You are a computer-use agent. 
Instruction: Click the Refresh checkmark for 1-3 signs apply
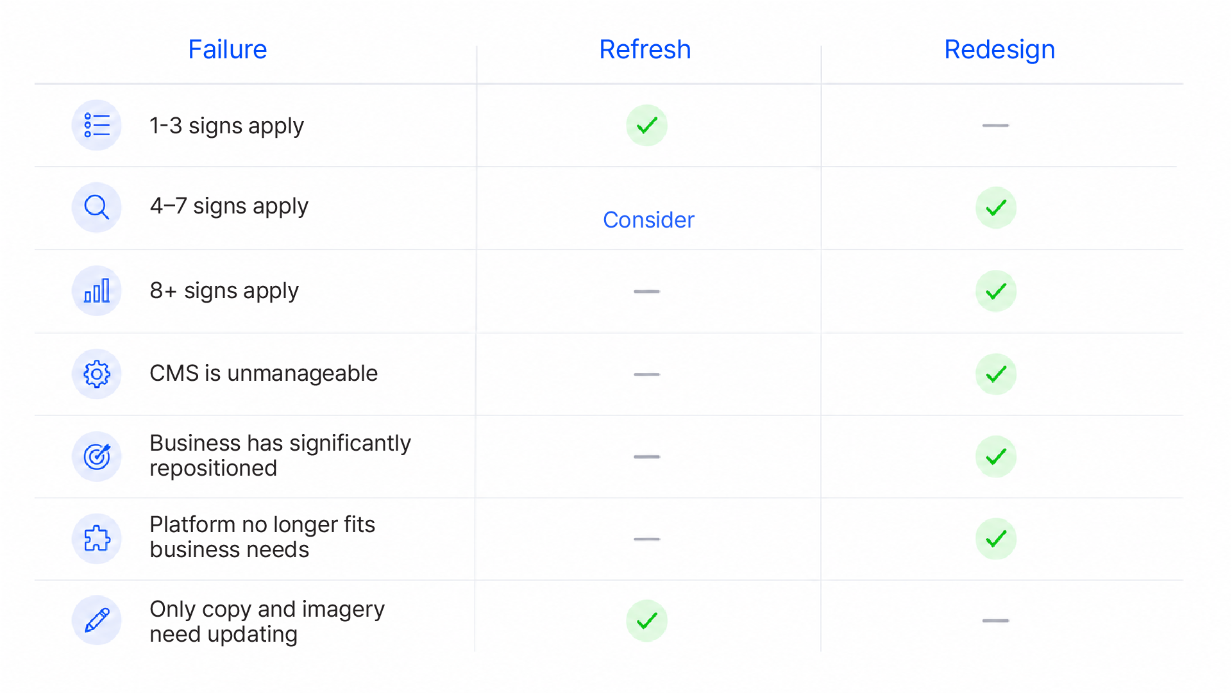coord(646,125)
